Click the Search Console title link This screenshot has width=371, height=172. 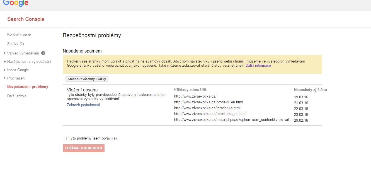26,19
